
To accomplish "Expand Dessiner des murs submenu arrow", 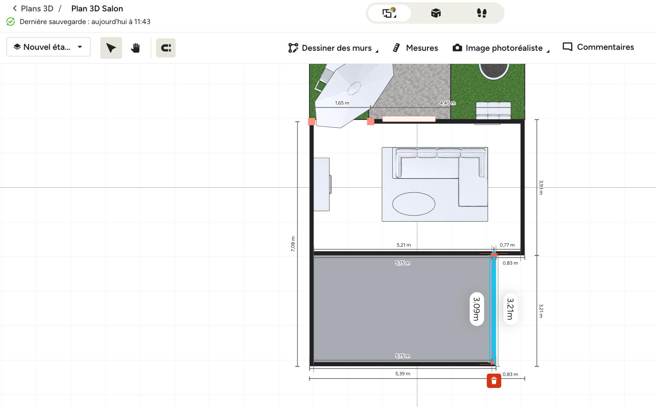I will 377,51.
